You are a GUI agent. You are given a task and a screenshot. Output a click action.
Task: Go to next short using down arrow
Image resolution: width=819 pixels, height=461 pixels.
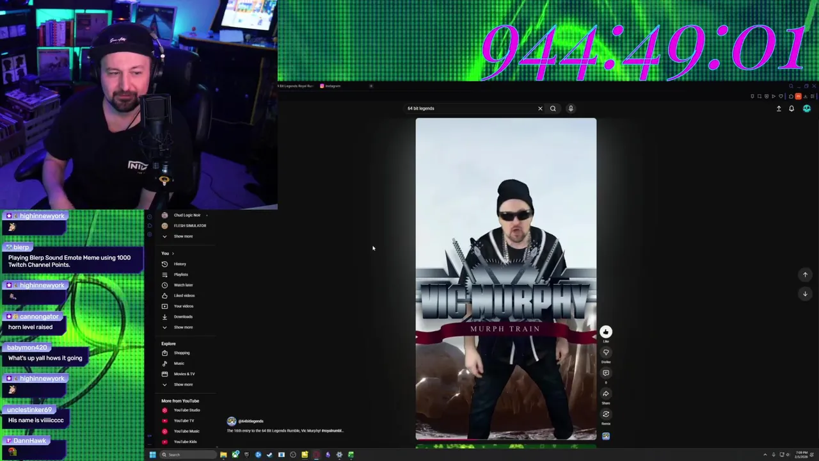(x=806, y=293)
